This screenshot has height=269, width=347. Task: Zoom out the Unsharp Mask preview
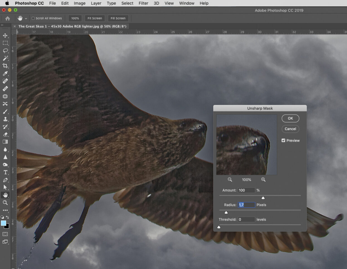tap(230, 180)
